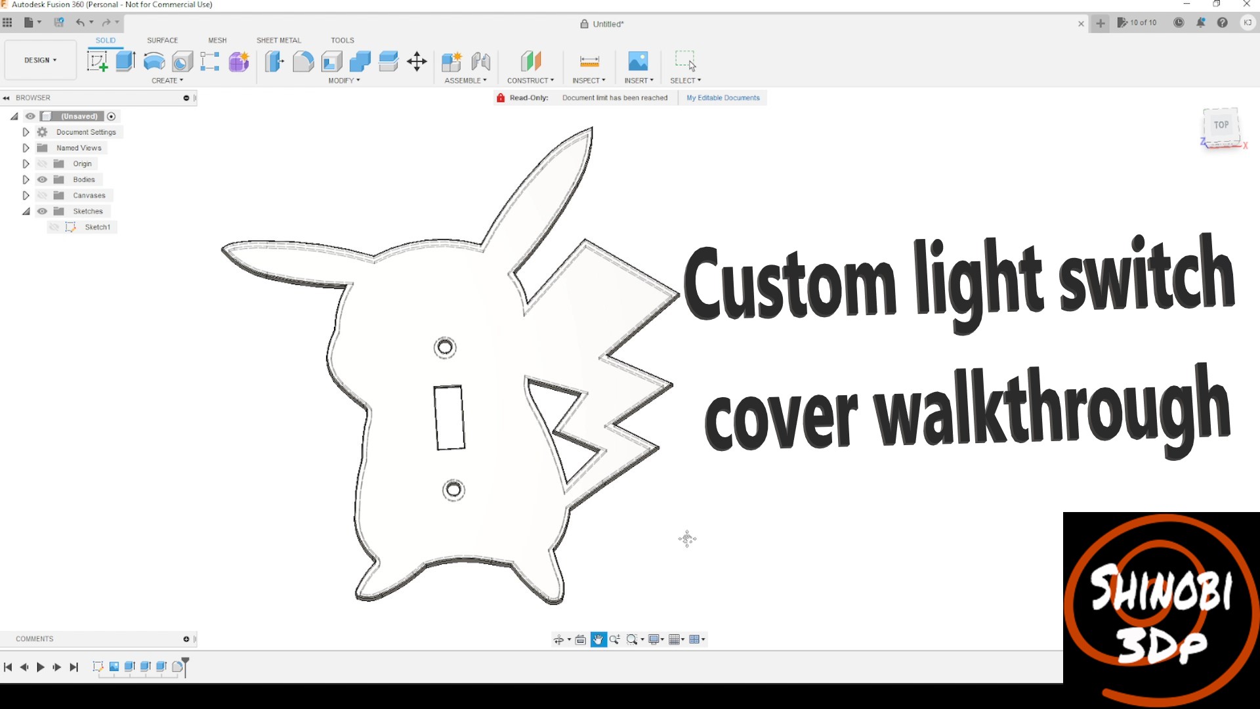This screenshot has height=709, width=1260.
Task: Open the DESIGN workspace dropdown
Action: (x=41, y=60)
